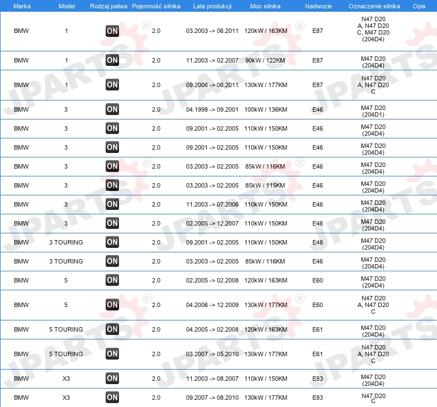Click the ON fuel icon for BMW 1 90kW/122KM
The image size is (437, 407).
[x=112, y=60]
